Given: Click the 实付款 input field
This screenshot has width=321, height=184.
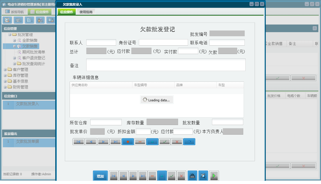Looking at the screenshot, I should click(188, 51).
